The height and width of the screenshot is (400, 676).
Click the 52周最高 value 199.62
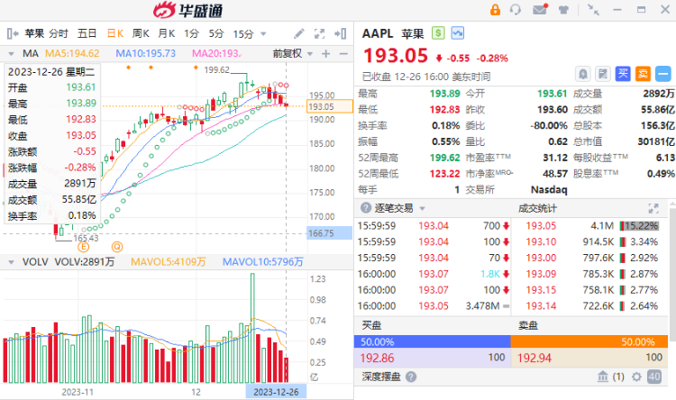click(x=445, y=158)
